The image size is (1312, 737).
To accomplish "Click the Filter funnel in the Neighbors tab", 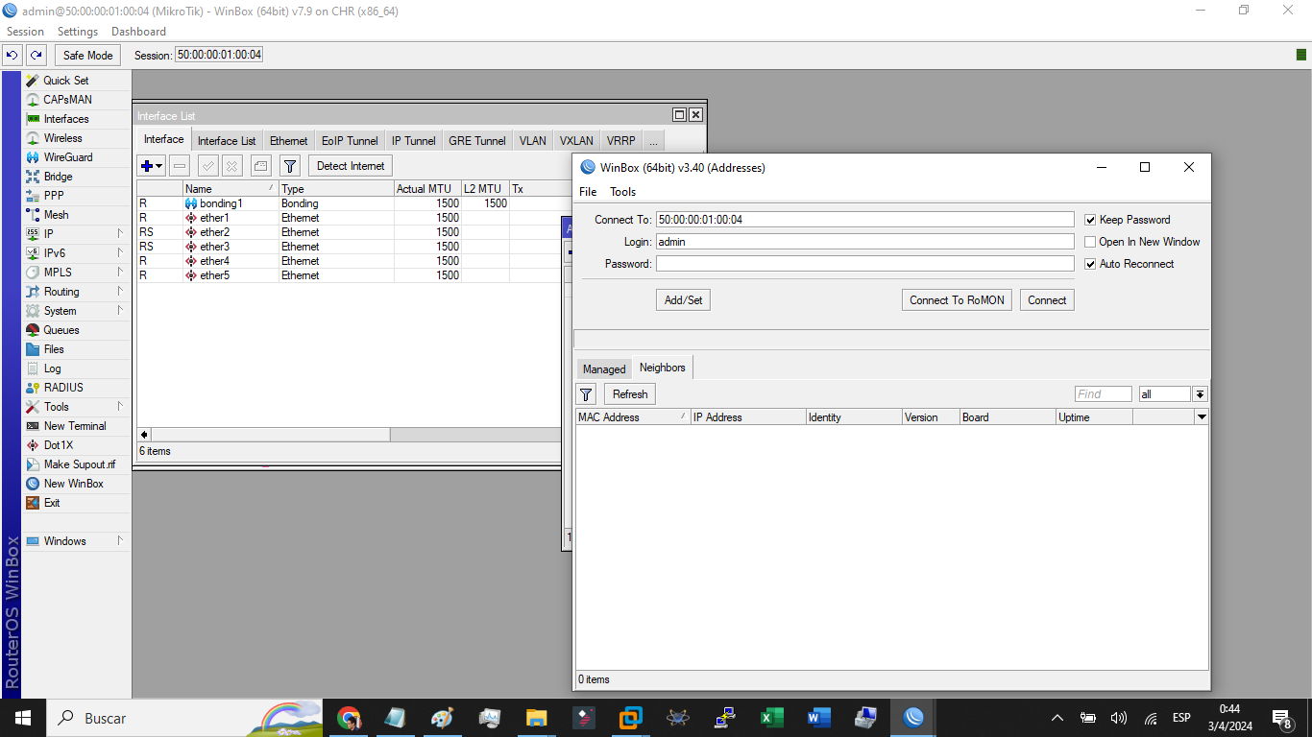I will pyautogui.click(x=586, y=394).
